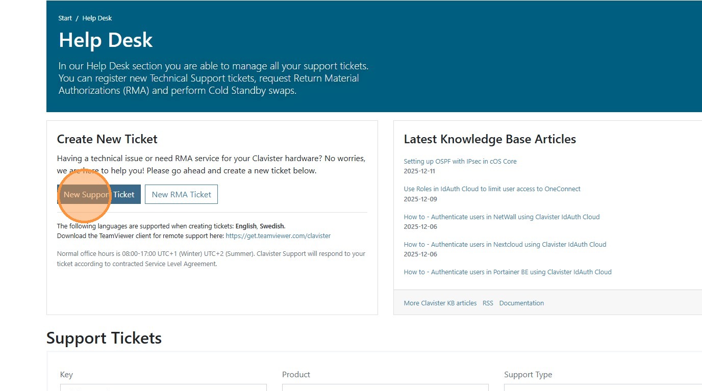Screen dimensions: 702x391
Task: Open the Portainer BE authentication article
Action: [507, 272]
